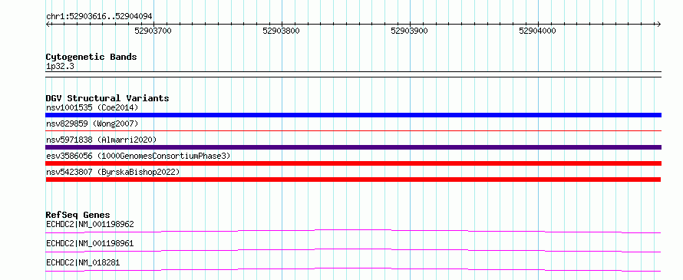Open the Cytogenetic Bands track header

point(91,57)
